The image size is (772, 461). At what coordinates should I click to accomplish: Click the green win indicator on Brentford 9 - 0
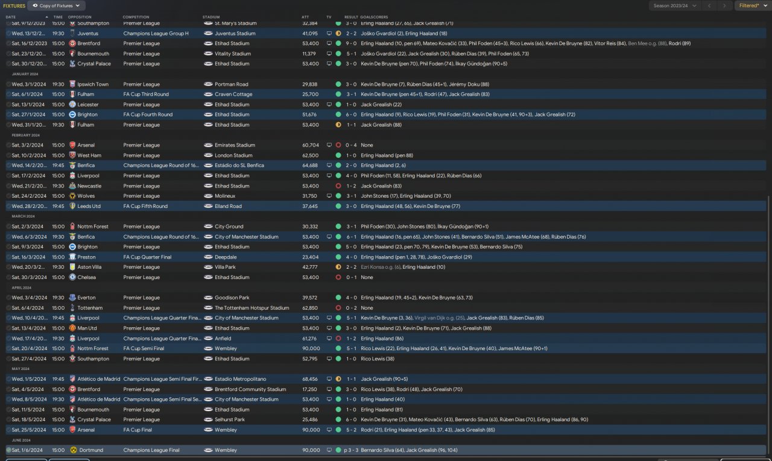point(338,43)
